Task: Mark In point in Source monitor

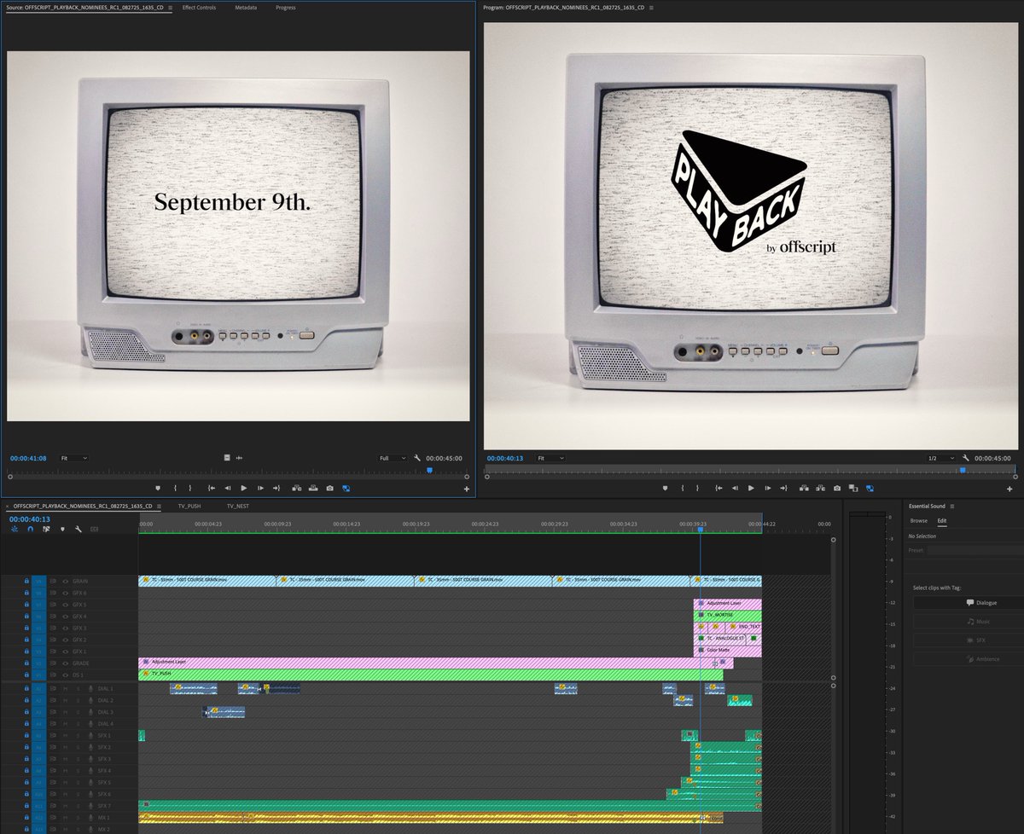Action: coord(175,488)
